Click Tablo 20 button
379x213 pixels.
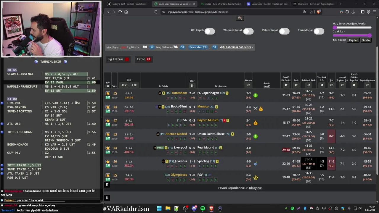144,59
